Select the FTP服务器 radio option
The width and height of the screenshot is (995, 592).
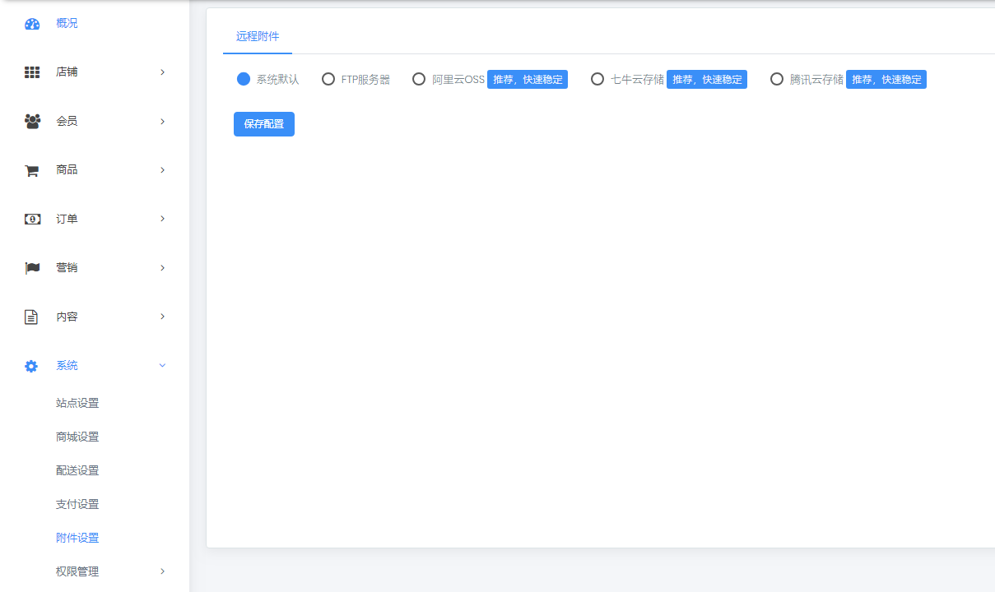pyautogui.click(x=328, y=79)
